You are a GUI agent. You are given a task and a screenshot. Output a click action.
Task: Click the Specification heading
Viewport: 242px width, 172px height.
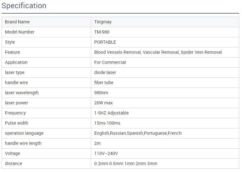pos(24,6)
